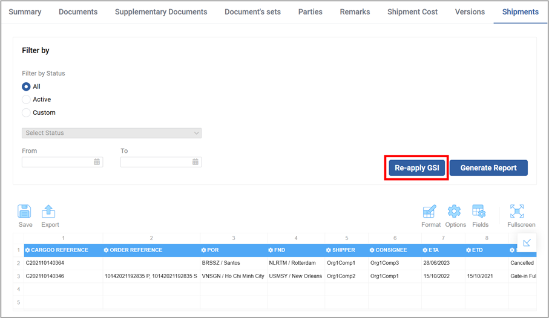This screenshot has width=549, height=318.
Task: Click the BRSSZ / Santos cell
Action: [234, 263]
